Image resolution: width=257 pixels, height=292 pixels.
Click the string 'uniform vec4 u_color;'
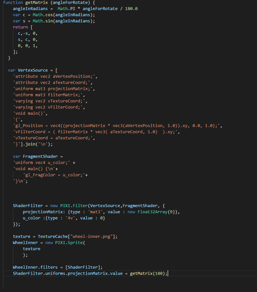[x=41, y=163]
